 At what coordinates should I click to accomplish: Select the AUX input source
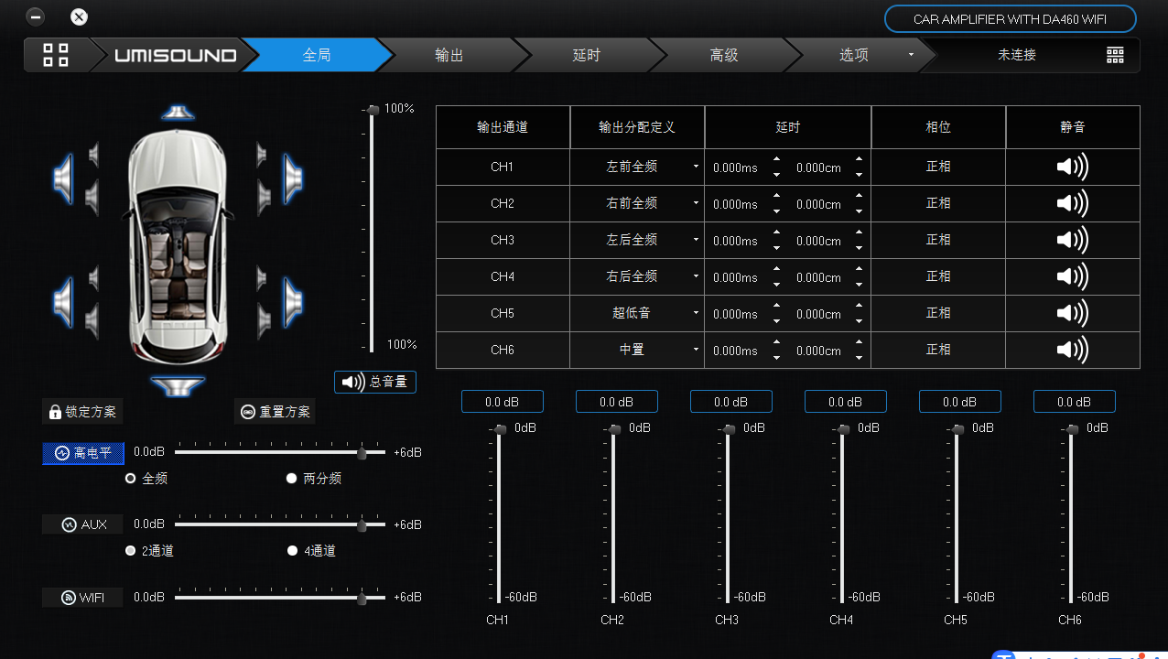[x=83, y=524]
